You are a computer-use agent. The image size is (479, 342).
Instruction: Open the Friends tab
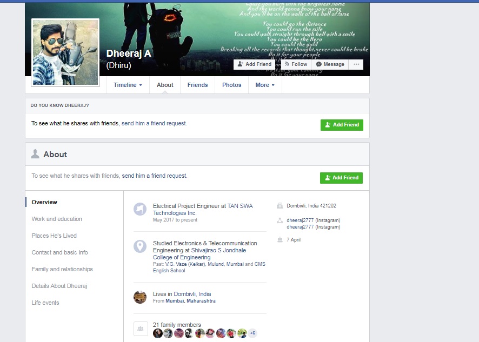pos(198,85)
